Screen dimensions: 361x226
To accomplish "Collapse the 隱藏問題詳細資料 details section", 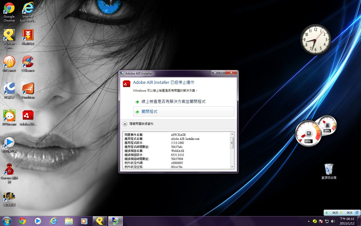I will point(125,124).
